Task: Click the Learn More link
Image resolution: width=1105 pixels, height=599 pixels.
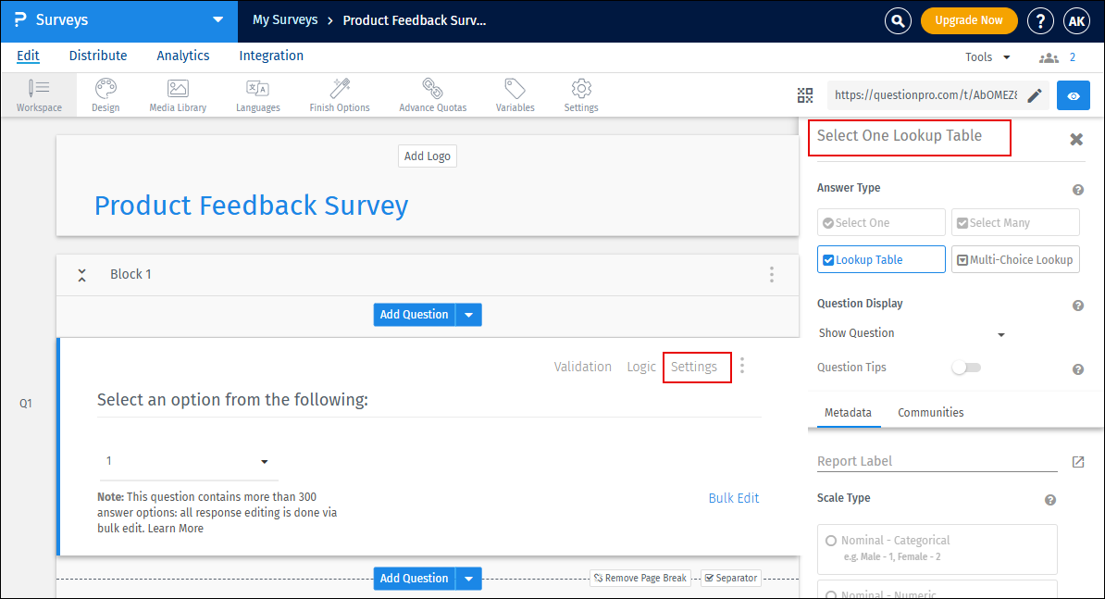Action: [x=176, y=529]
